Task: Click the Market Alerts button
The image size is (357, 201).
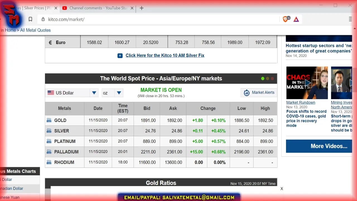Action: coord(259,93)
